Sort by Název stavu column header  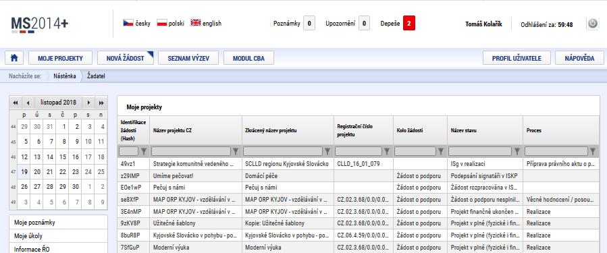485,130
